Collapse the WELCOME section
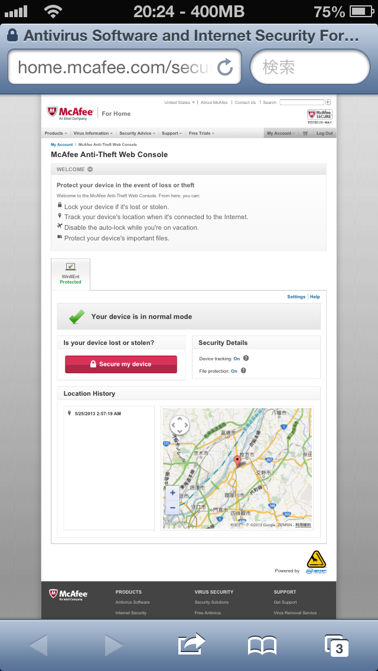 point(90,170)
